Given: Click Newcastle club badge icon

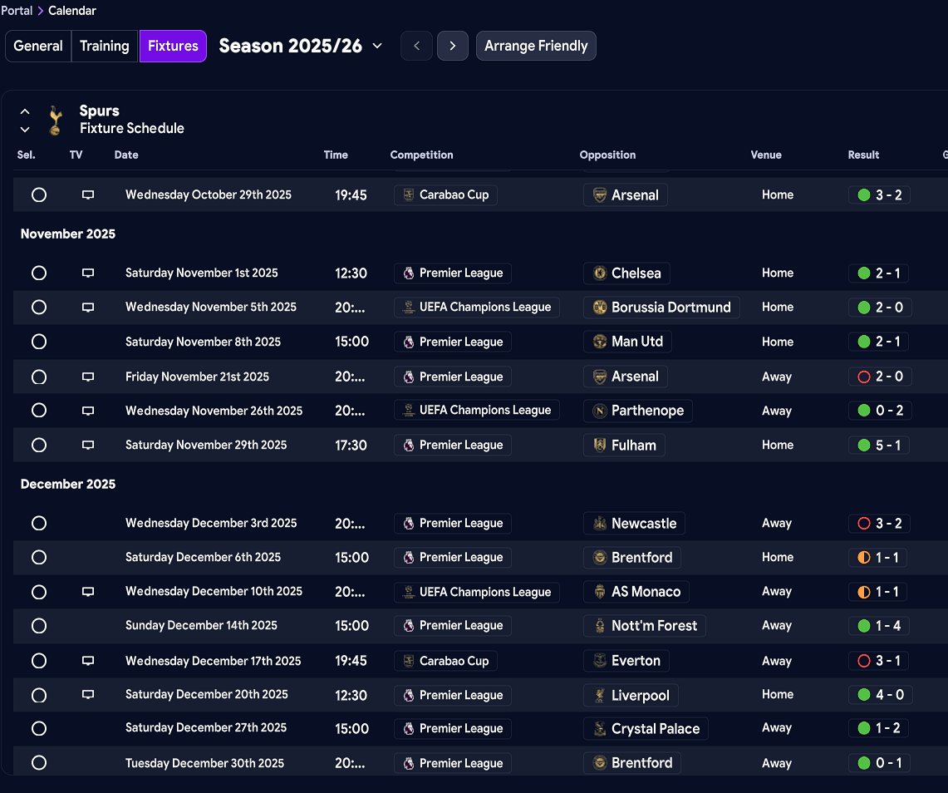Looking at the screenshot, I should [x=599, y=523].
